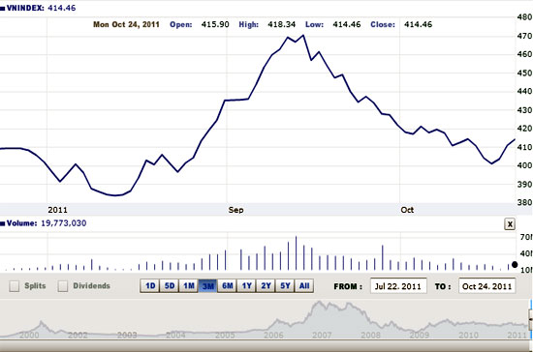Grab the range slider handle at right edge

(531, 319)
